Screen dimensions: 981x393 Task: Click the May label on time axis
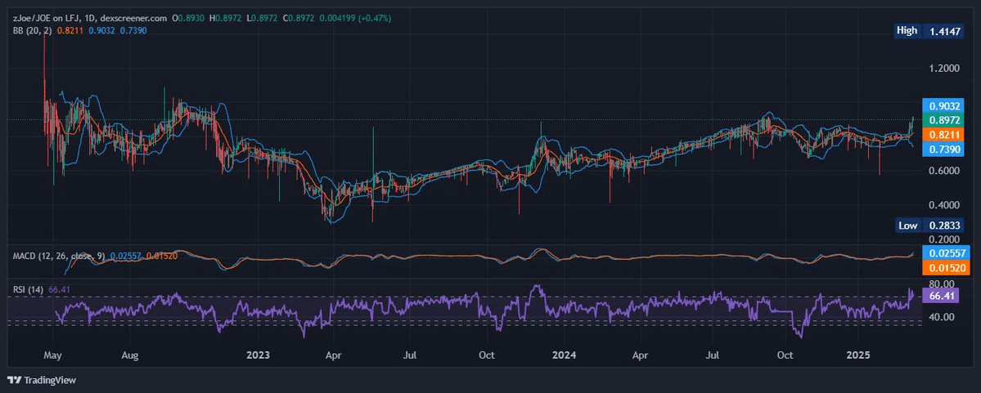tap(53, 355)
